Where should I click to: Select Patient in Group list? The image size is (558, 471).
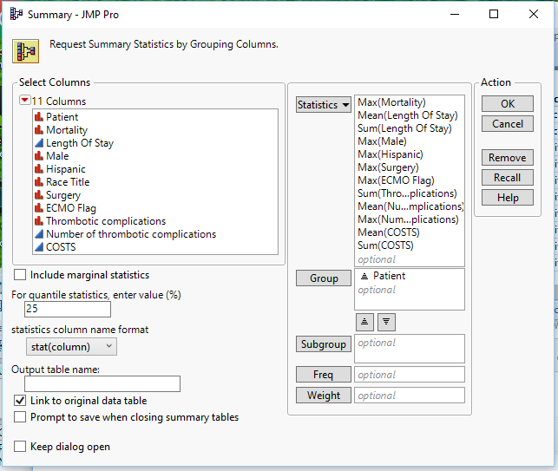[390, 276]
